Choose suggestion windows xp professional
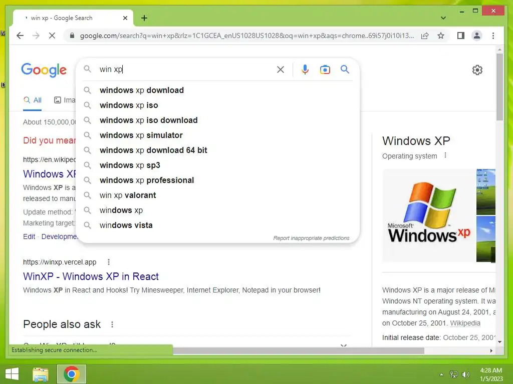The height and width of the screenshot is (384, 513). [x=217, y=180]
